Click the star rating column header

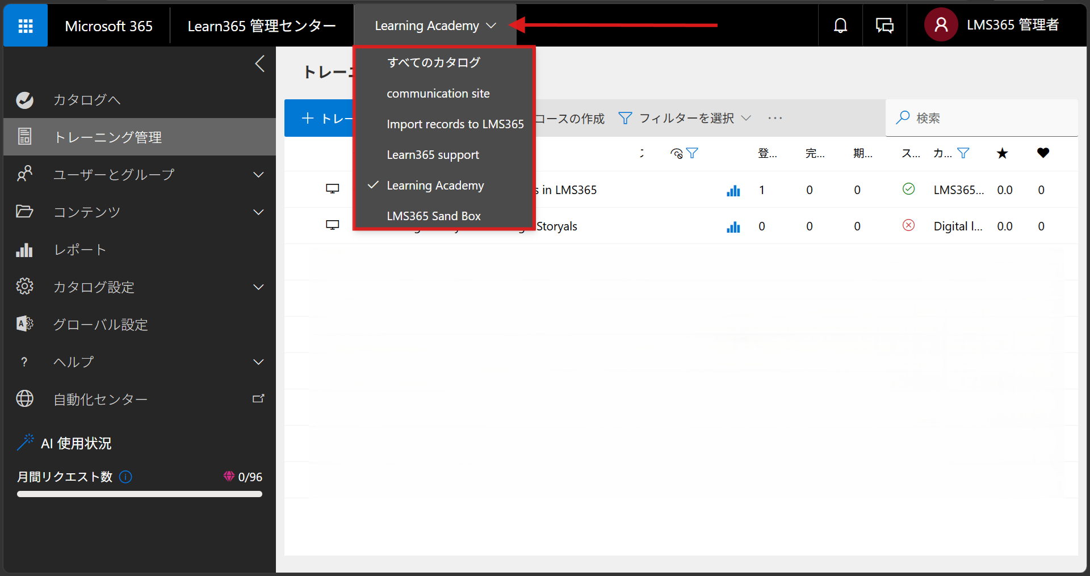click(1002, 153)
